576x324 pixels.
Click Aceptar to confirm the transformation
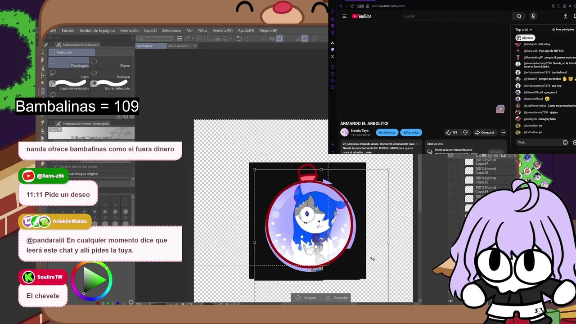tap(306, 298)
